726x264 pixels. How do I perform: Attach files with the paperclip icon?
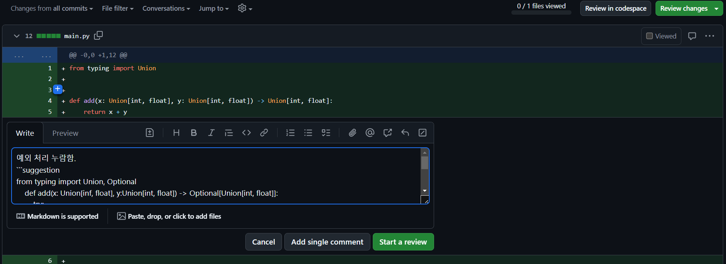(x=352, y=133)
